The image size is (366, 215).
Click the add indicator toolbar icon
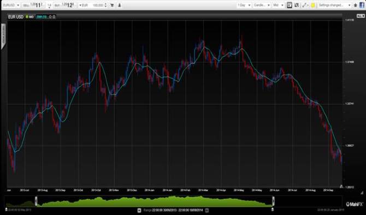290,5
